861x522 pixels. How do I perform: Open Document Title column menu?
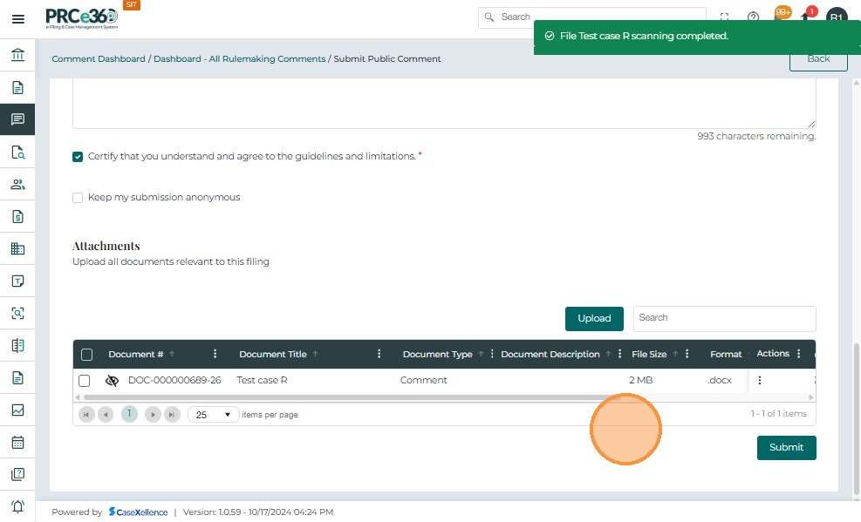(x=379, y=354)
